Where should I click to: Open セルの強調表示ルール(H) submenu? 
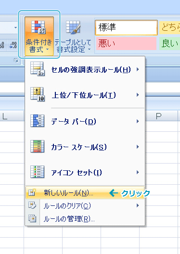[85, 69]
